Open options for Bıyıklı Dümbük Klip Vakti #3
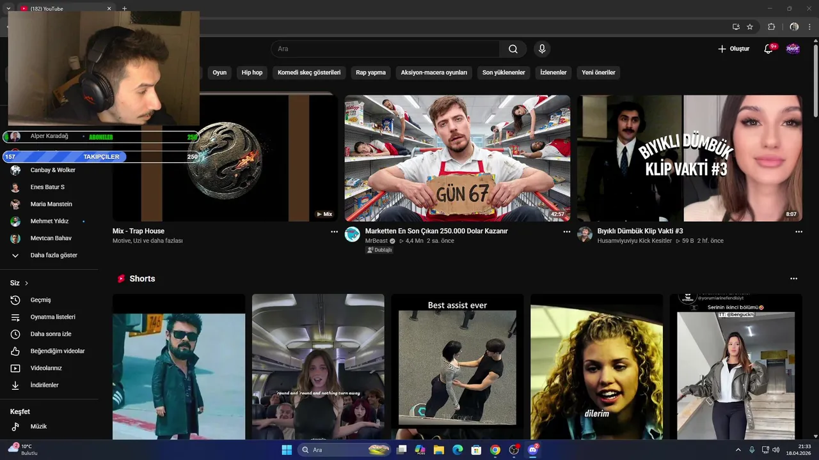Viewport: 819px width, 460px height. click(x=799, y=232)
